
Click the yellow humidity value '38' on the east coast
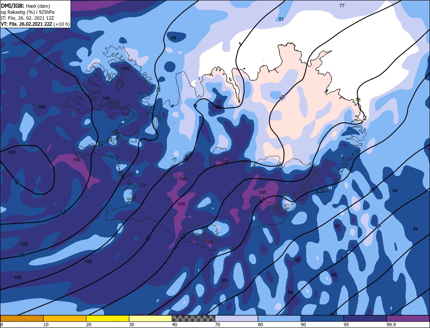coord(358,100)
